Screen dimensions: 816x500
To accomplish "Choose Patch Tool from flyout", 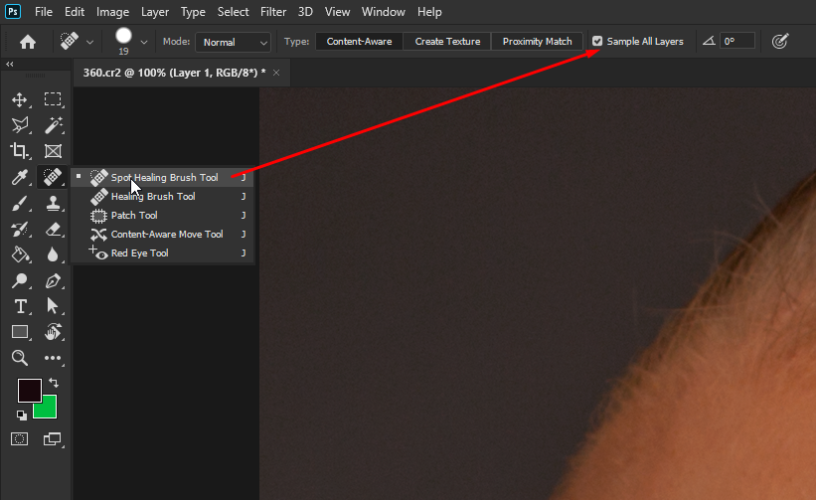I will pyautogui.click(x=162, y=215).
